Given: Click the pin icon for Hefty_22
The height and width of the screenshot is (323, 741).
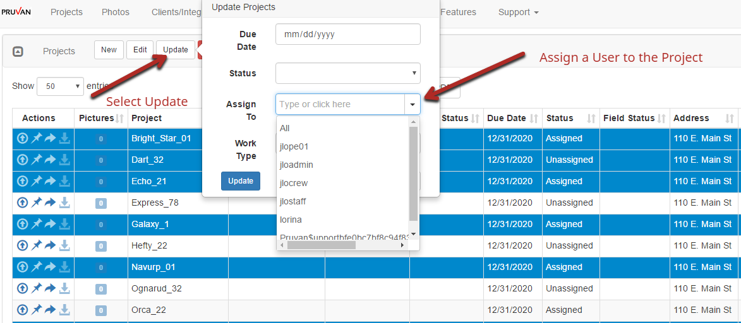Looking at the screenshot, I should click(x=36, y=245).
